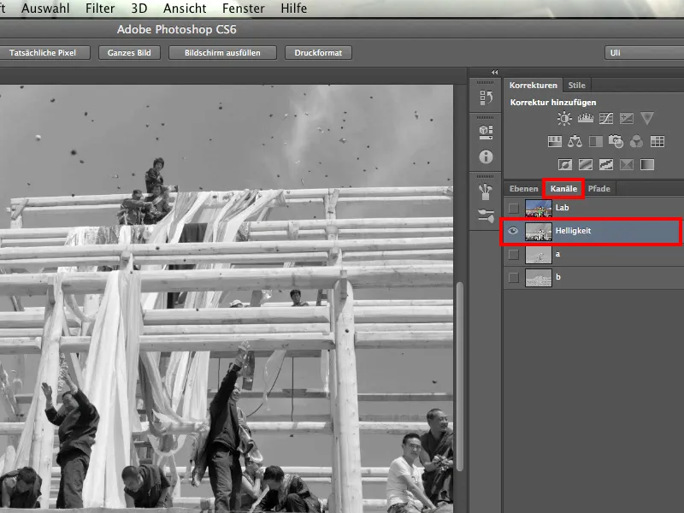Add a Color Balance adjustment (scales icon)
This screenshot has width=684, height=513.
point(575,141)
